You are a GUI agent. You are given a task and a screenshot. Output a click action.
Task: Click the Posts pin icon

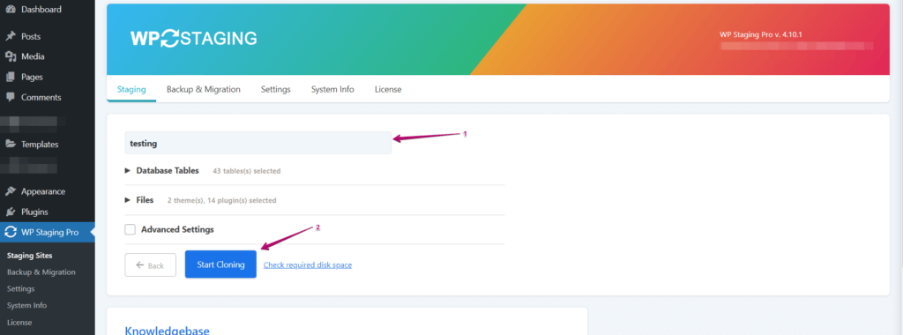11,36
